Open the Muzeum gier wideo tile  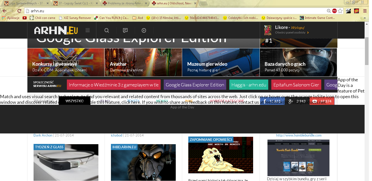pyautogui.click(x=221, y=62)
